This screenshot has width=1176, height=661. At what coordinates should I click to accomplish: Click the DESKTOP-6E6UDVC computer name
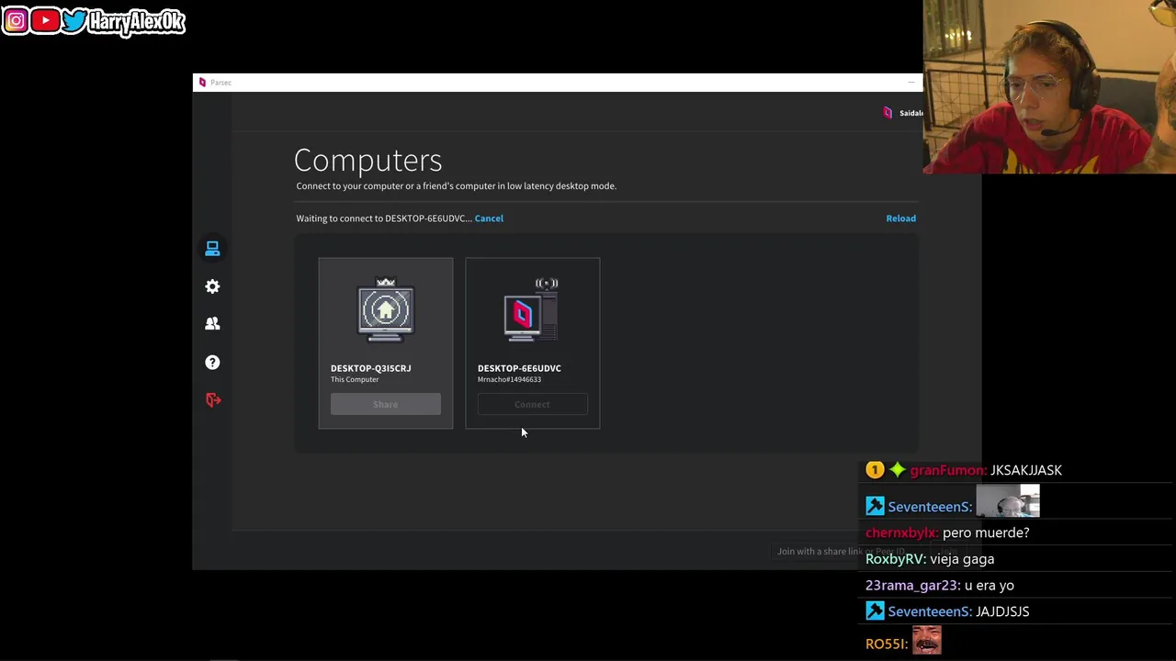point(519,368)
